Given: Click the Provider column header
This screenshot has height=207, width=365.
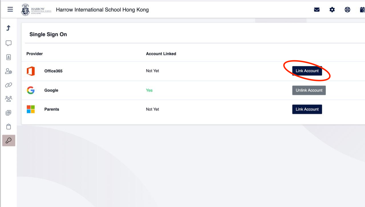Looking at the screenshot, I should tap(35, 54).
